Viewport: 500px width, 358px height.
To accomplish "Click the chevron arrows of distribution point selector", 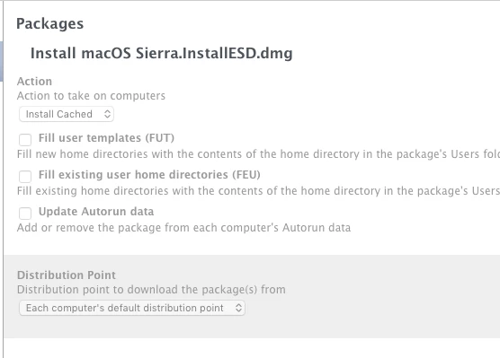I will click(238, 308).
